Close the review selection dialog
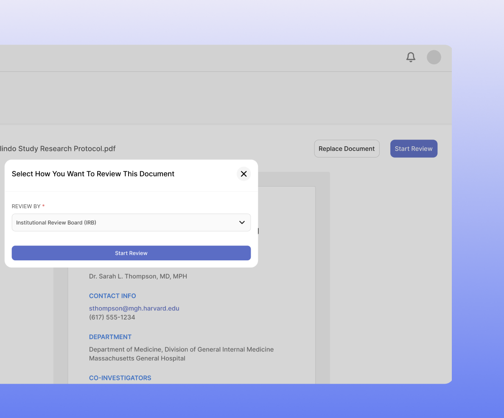 (x=244, y=174)
